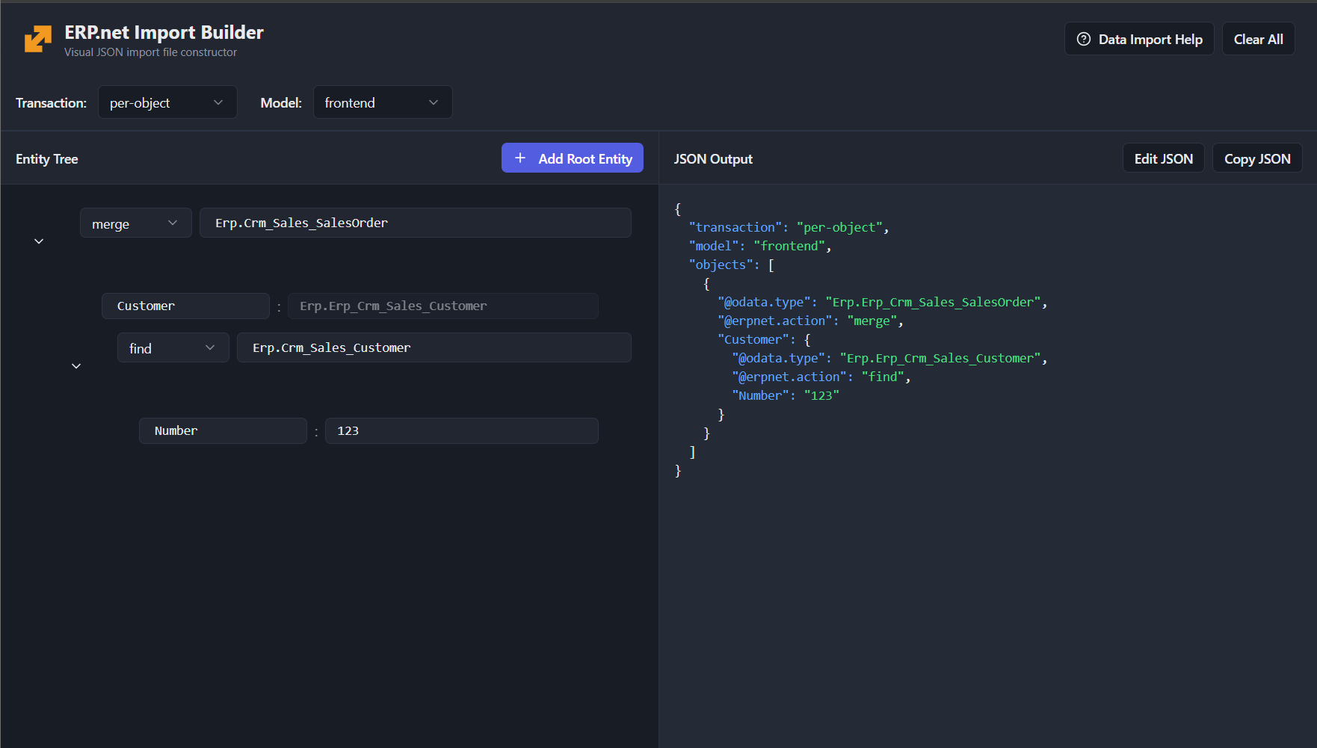Edit the Erp.Crm_Sales_SalesOrder entity name field
This screenshot has width=1317, height=748.
click(416, 223)
